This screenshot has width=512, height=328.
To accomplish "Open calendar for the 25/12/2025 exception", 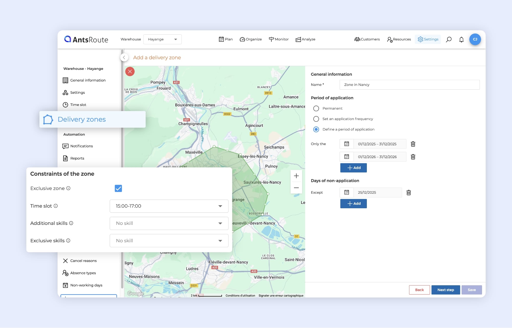I will pos(347,192).
